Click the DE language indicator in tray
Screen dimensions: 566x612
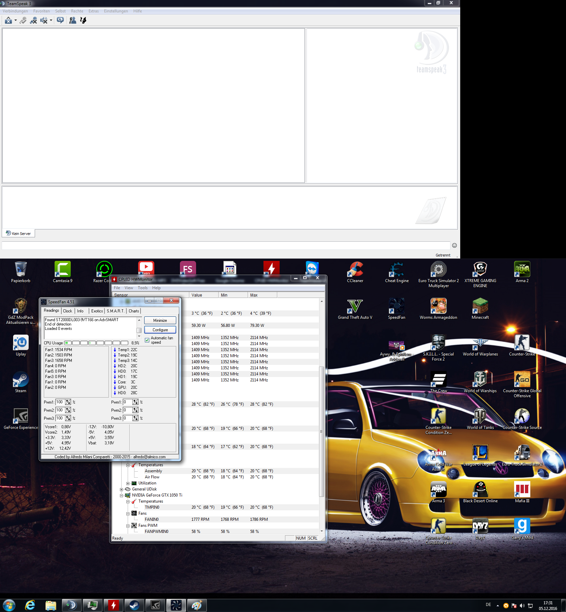click(x=489, y=605)
